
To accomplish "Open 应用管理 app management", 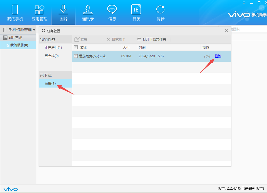I will tap(39, 13).
